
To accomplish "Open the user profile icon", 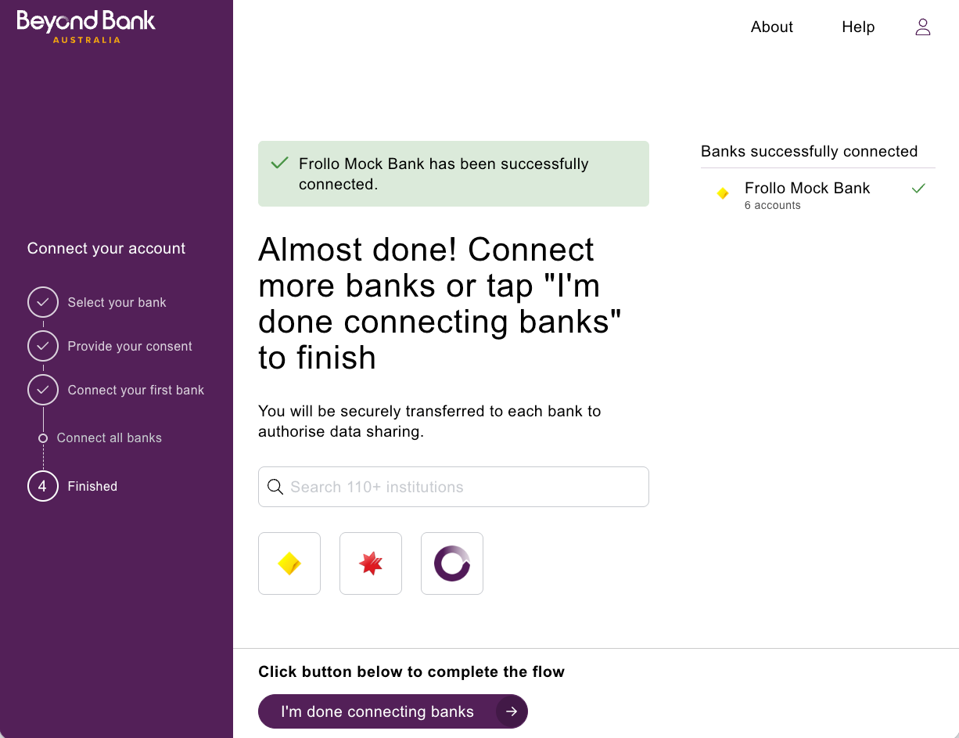I will (923, 27).
